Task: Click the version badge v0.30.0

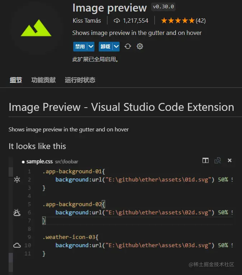Action: (163, 7)
